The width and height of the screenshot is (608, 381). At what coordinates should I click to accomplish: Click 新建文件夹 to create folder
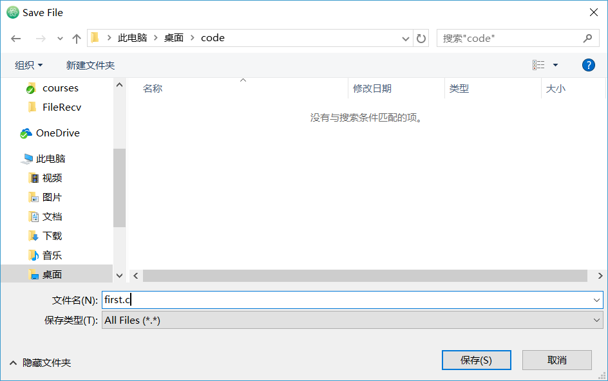pyautogui.click(x=90, y=65)
